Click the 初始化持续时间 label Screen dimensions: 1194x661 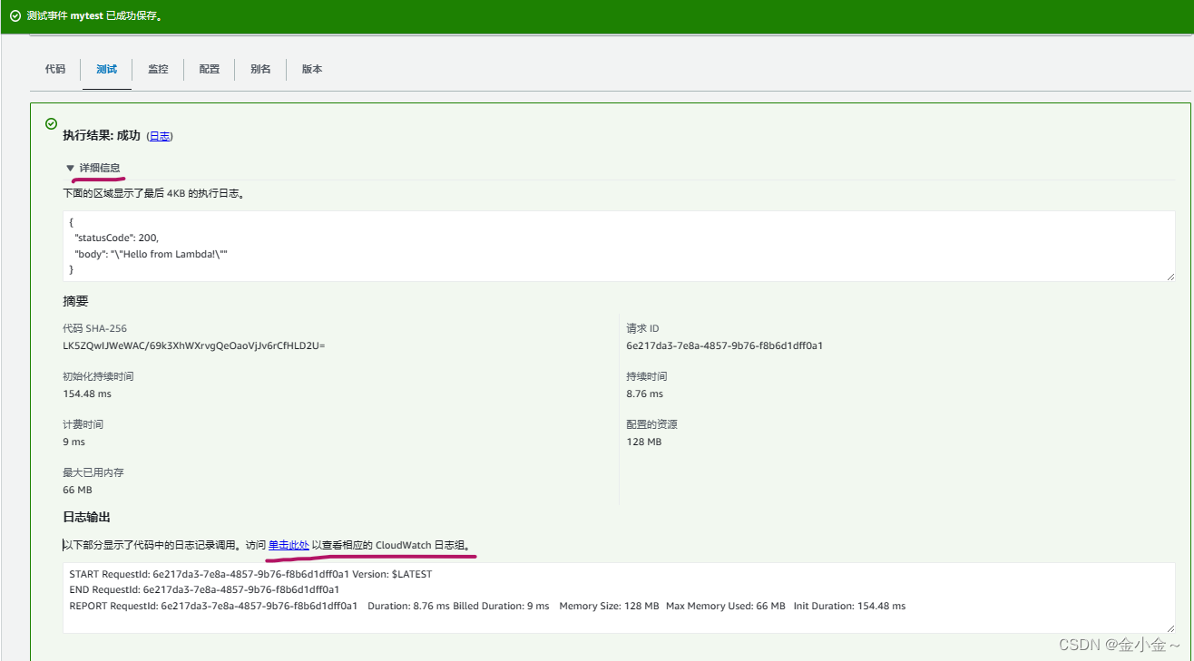pyautogui.click(x=98, y=376)
